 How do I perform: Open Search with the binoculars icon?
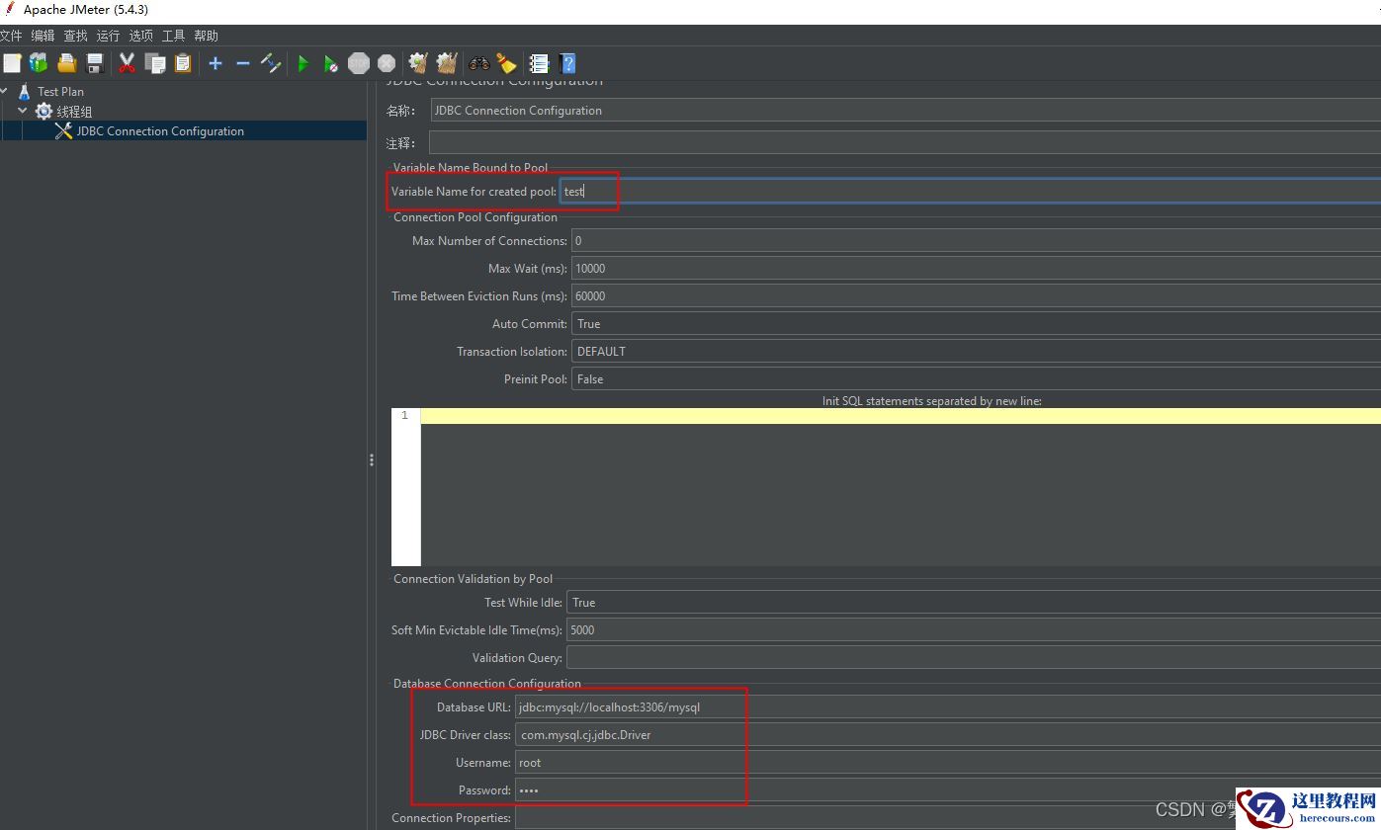pos(479,63)
